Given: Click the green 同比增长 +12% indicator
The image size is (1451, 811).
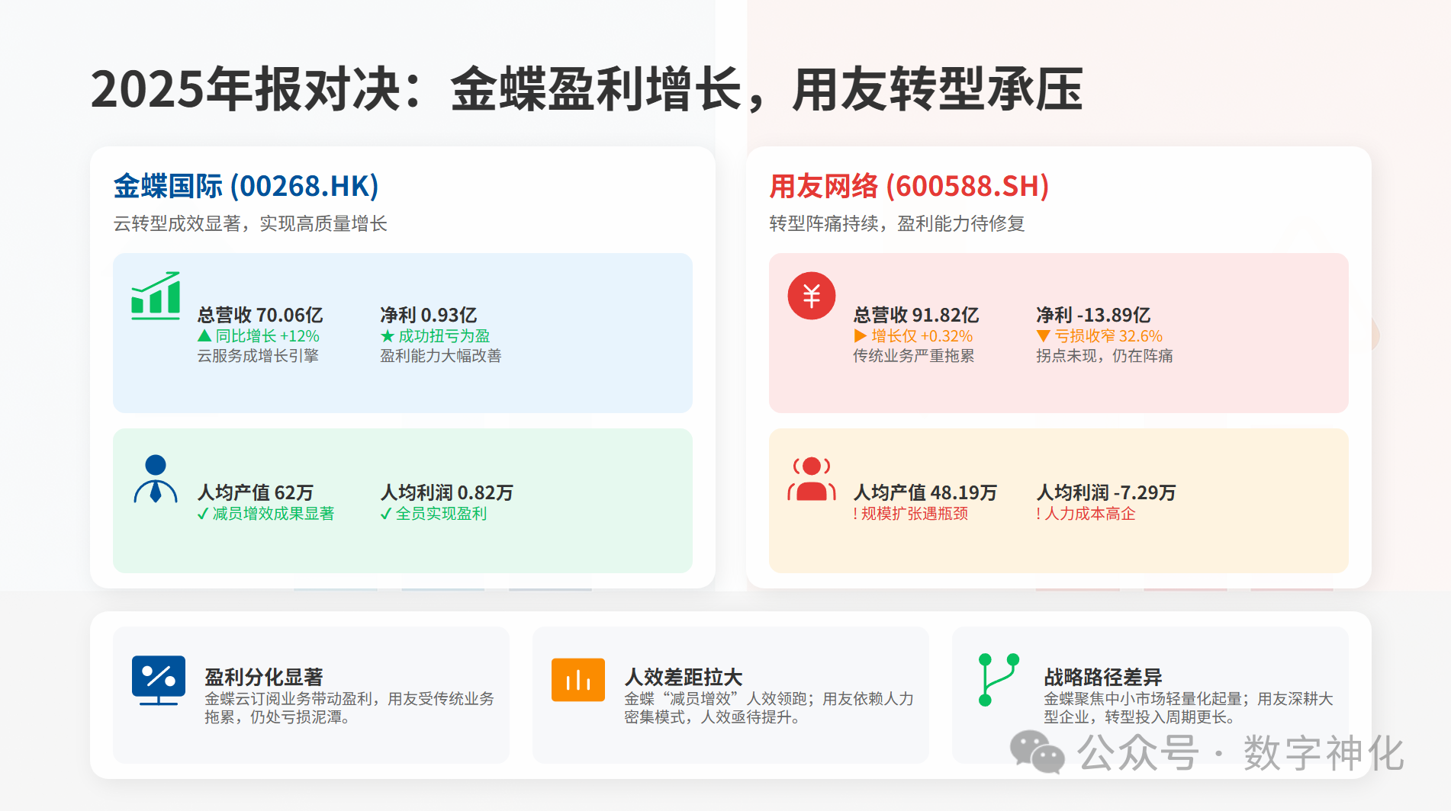Looking at the screenshot, I should [x=259, y=336].
